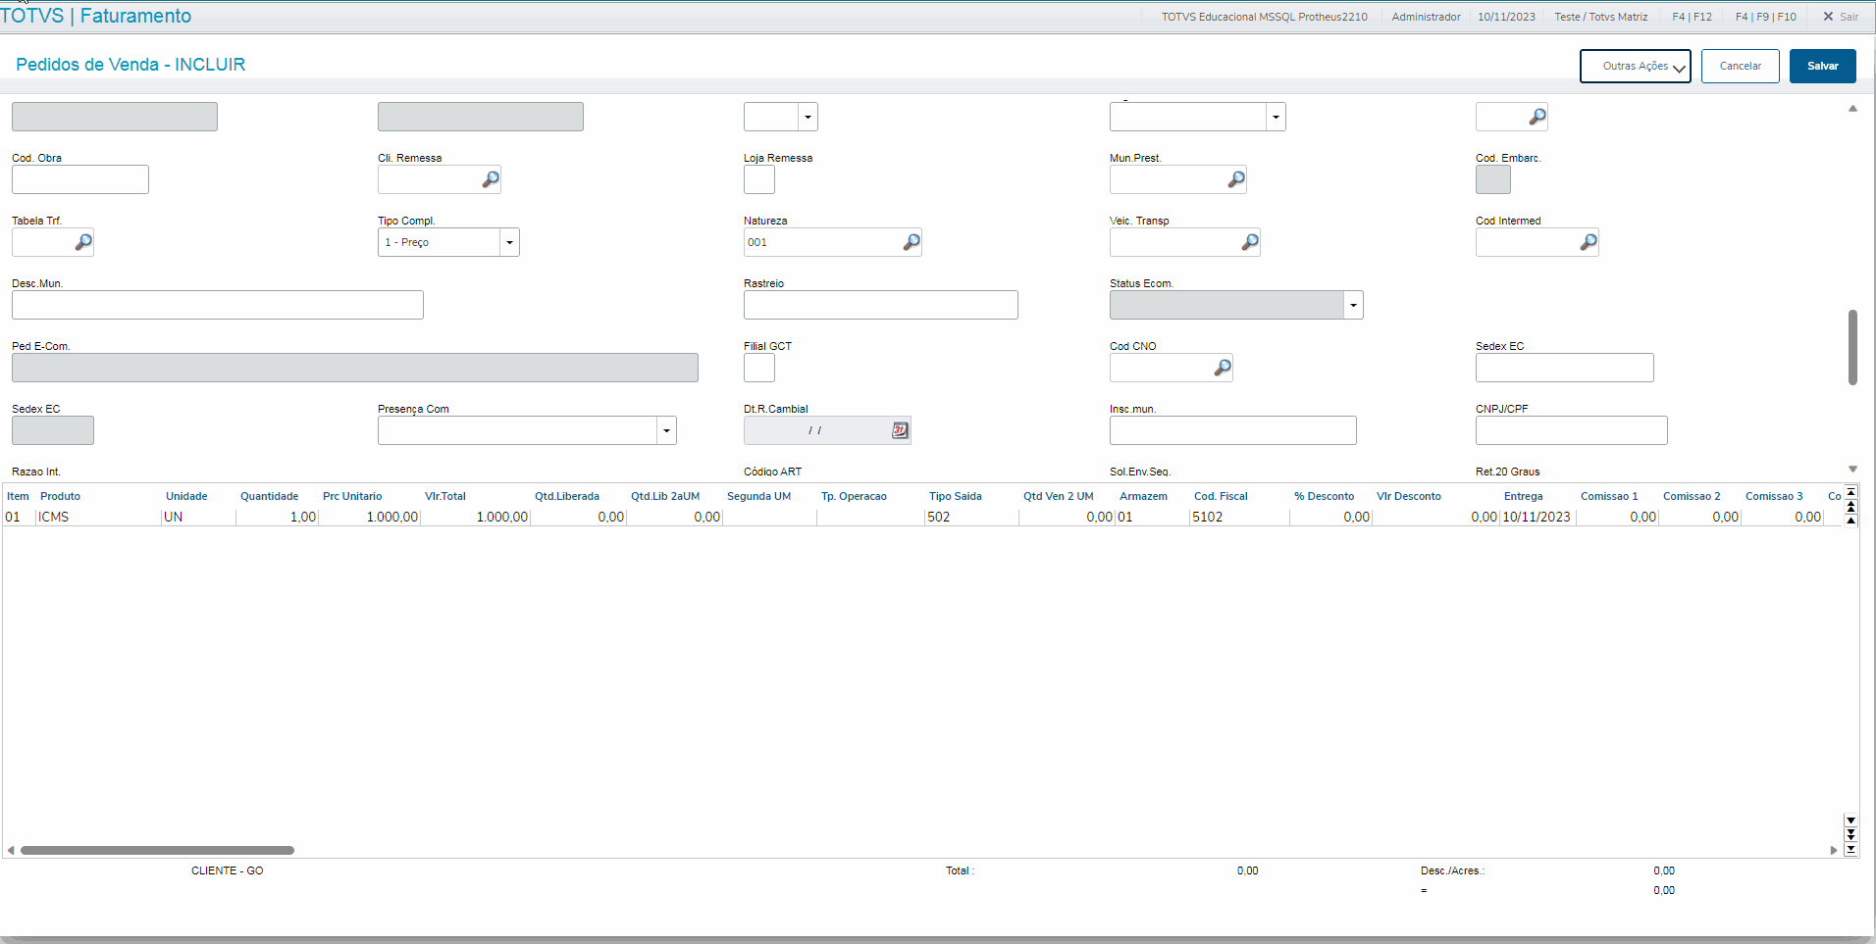This screenshot has height=944, width=1876.
Task: Click Sair close icon in header
Action: [1828, 17]
